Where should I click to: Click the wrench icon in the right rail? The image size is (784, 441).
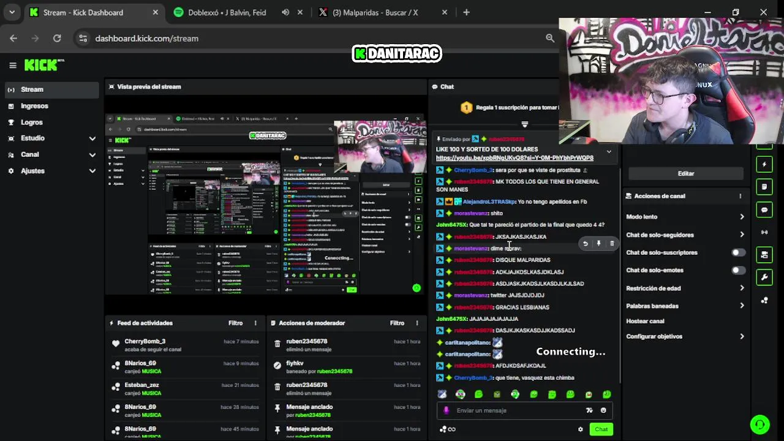coord(764,277)
